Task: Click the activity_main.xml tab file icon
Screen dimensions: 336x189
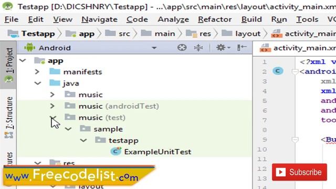Action: coord(265,48)
